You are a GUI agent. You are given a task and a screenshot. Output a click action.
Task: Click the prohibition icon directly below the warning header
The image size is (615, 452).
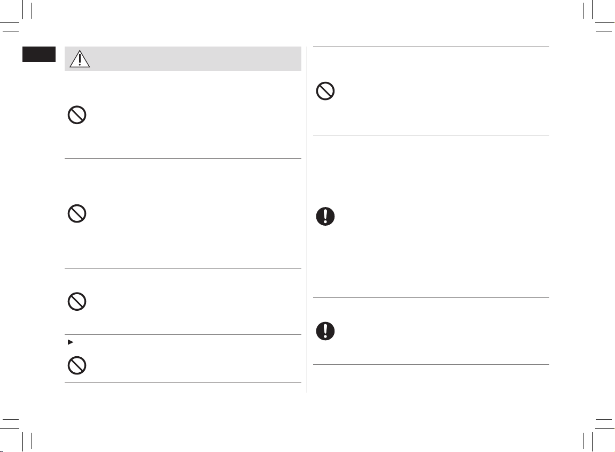pos(77,115)
